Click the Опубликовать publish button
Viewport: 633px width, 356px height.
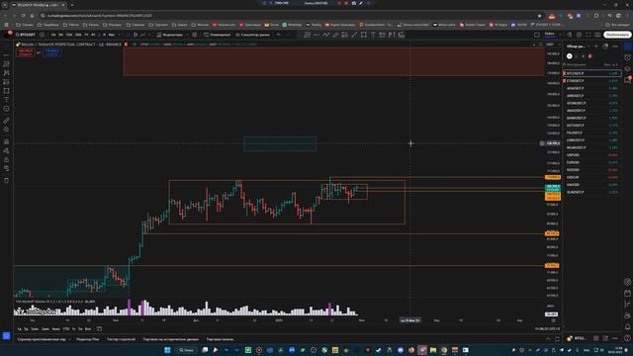pos(617,35)
